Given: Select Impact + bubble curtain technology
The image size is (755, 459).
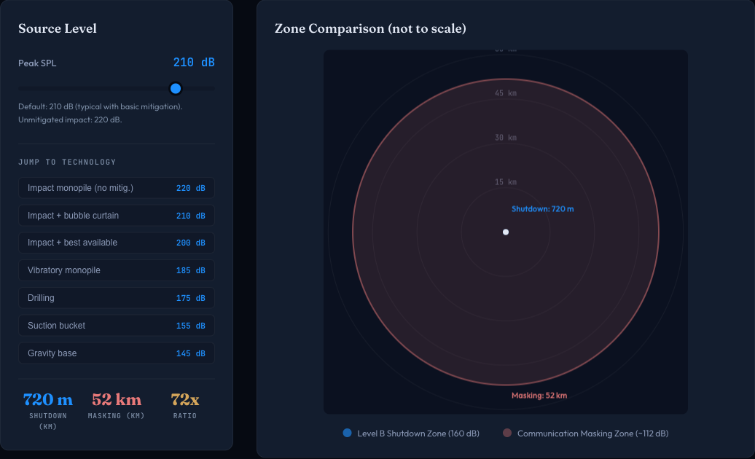Looking at the screenshot, I should coord(116,215).
